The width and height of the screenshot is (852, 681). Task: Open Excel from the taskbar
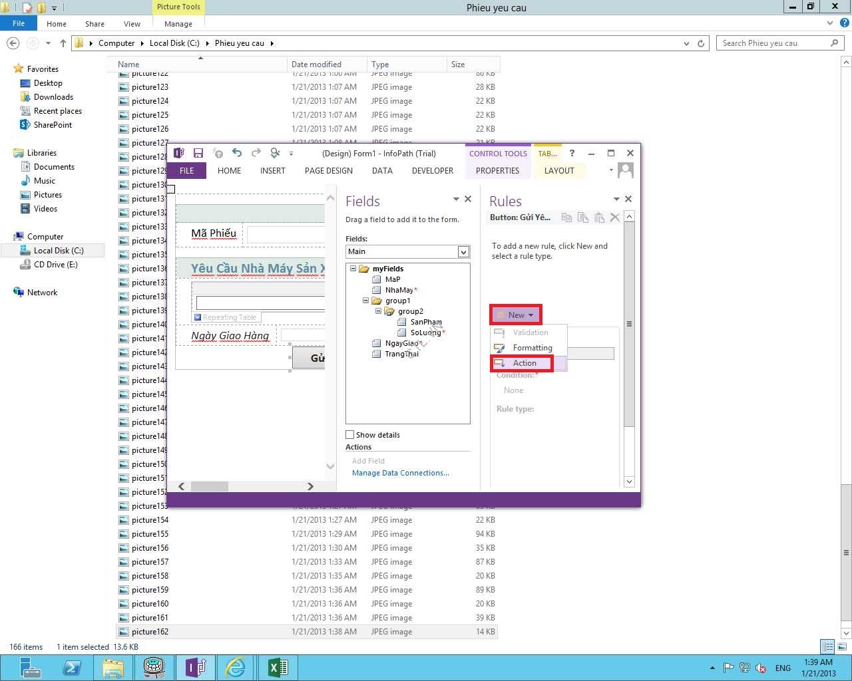pos(278,667)
